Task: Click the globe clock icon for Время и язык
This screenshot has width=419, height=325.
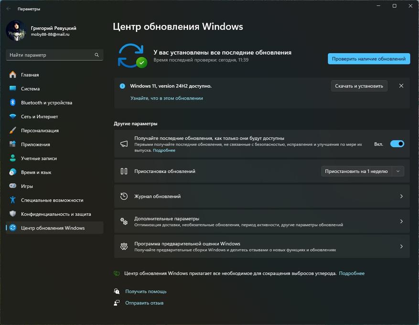Action: click(x=12, y=172)
